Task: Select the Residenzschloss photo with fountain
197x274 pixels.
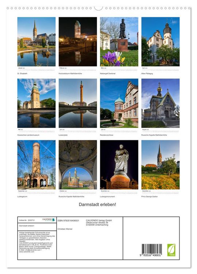Action: [119, 103]
